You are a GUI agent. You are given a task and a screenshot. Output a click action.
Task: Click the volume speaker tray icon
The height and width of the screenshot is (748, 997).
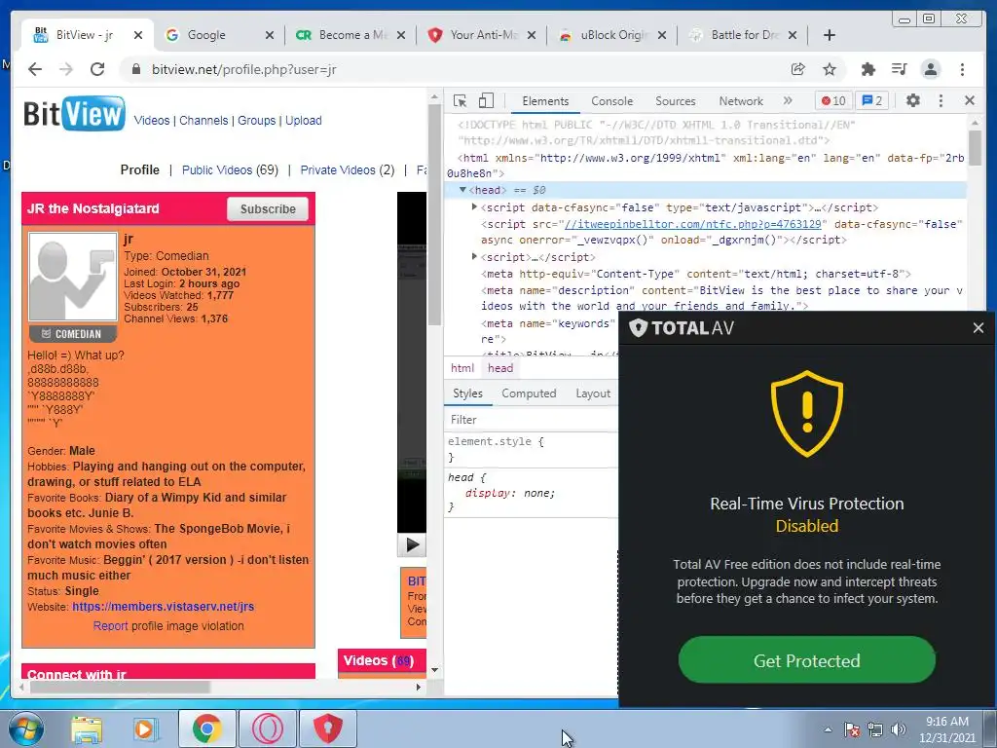[898, 729]
